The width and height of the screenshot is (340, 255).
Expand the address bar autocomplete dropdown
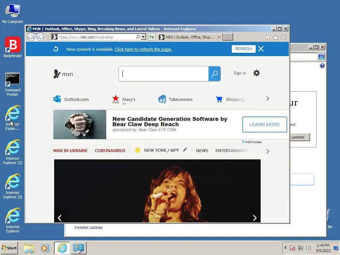tap(143, 37)
